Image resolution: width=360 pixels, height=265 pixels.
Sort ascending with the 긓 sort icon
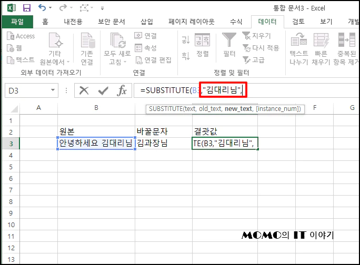click(x=186, y=39)
